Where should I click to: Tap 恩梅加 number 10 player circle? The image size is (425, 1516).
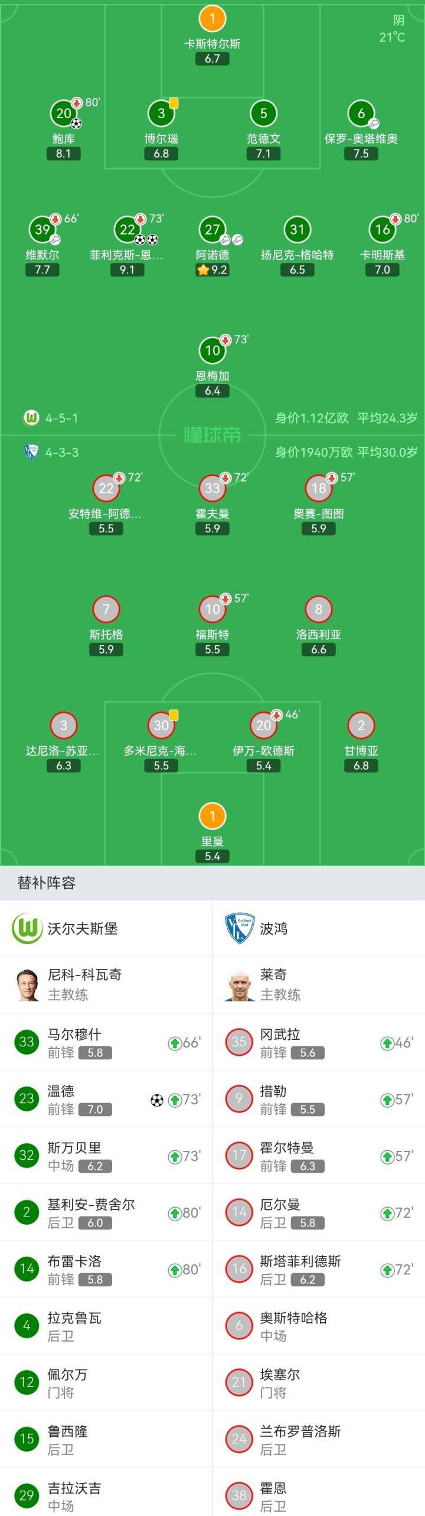(x=212, y=350)
